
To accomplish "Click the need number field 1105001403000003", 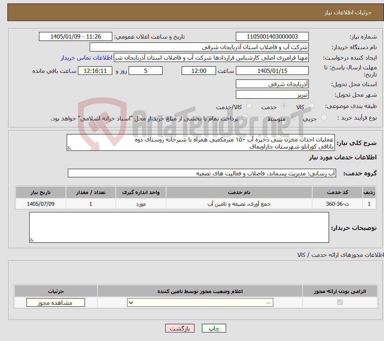I will [272, 37].
